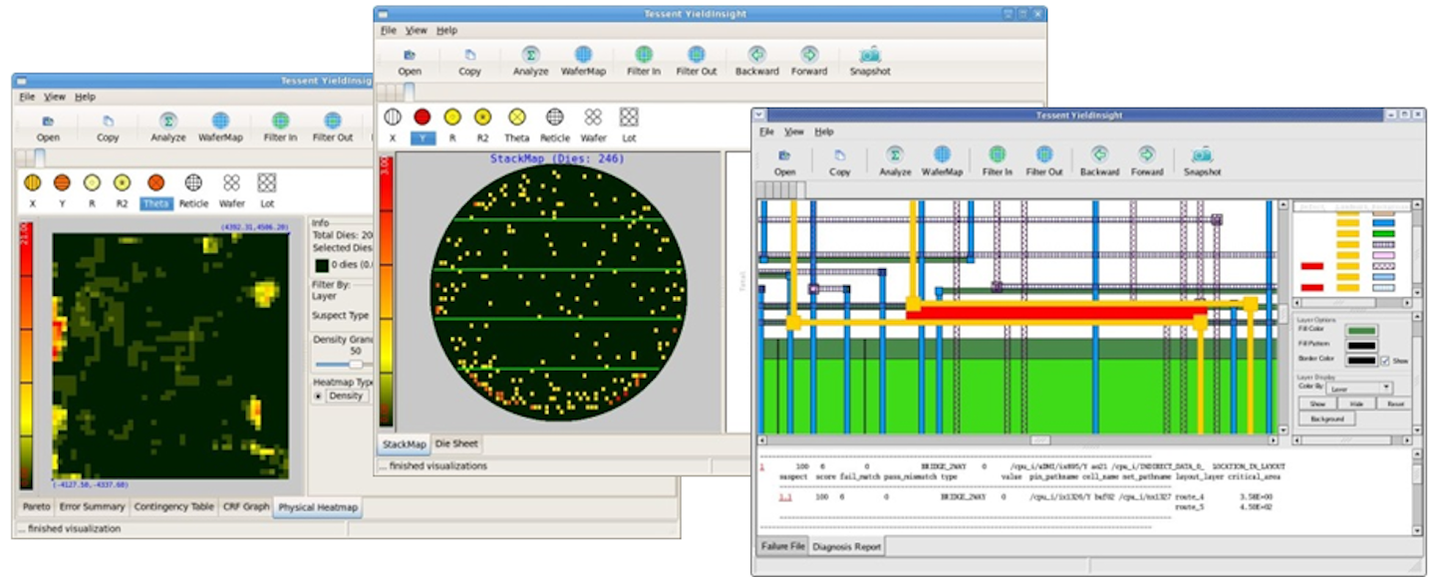The height and width of the screenshot is (577, 1435).
Task: Switch to the Pareto tab
Action: (36, 506)
